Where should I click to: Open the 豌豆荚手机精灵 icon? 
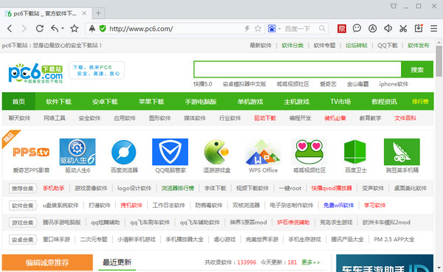coord(402,152)
